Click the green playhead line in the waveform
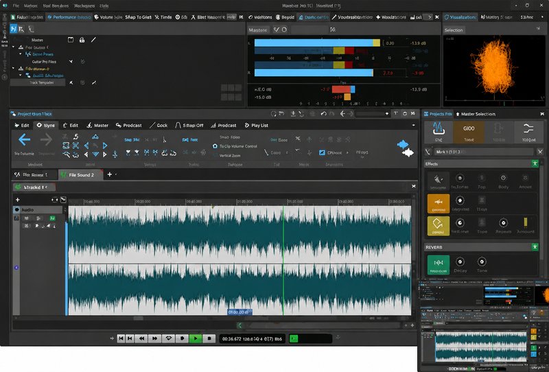This screenshot has height=372, width=549. click(283, 261)
